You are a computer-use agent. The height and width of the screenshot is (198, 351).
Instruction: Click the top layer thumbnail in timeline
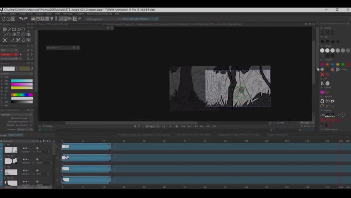click(11, 150)
